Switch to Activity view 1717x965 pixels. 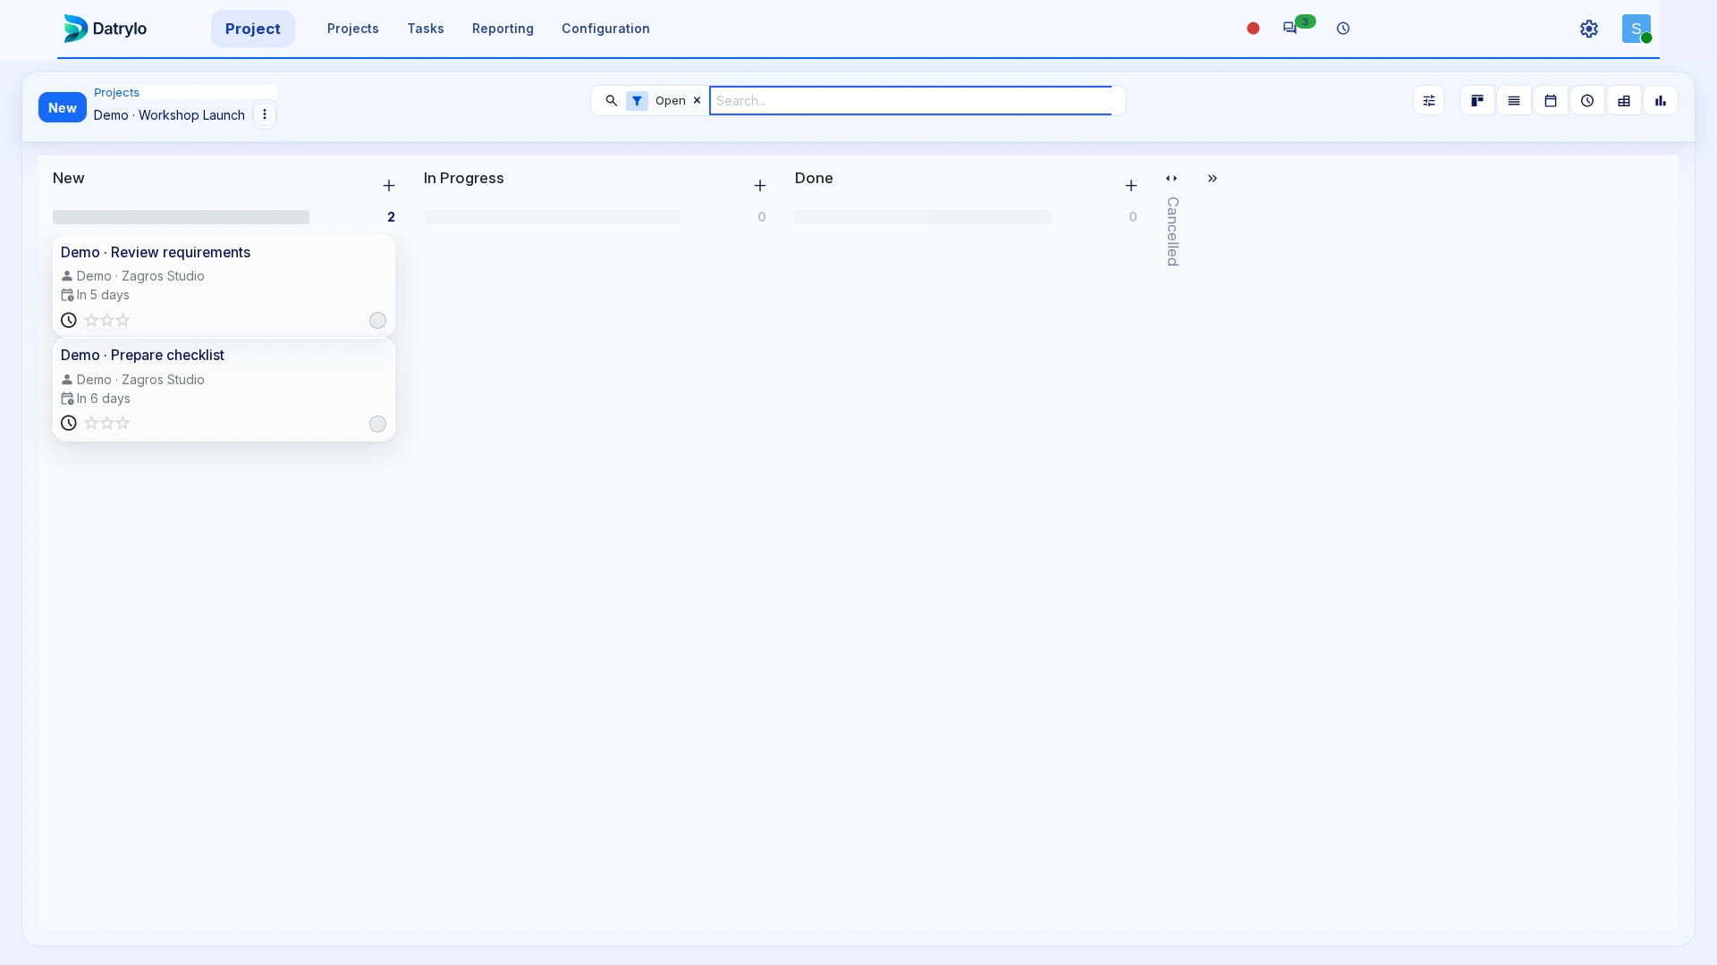pos(1587,101)
